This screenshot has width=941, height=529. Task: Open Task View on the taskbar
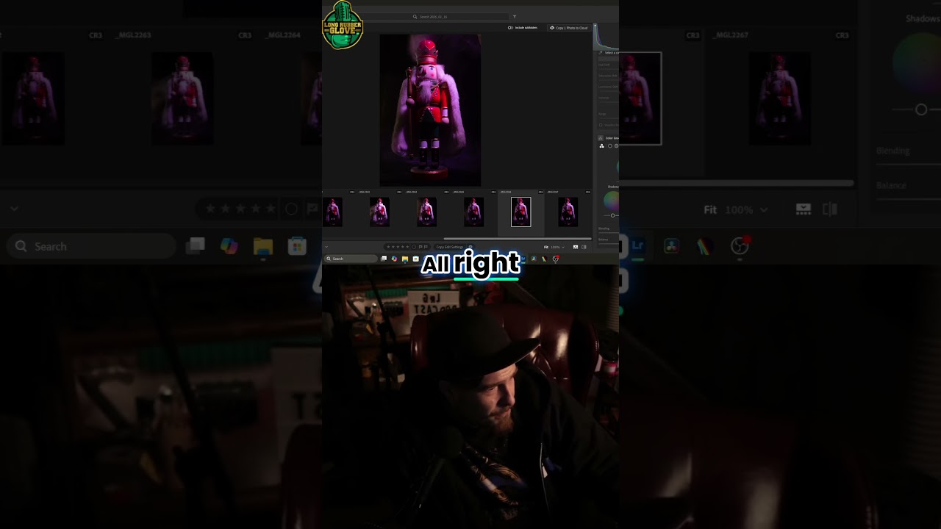(384, 259)
